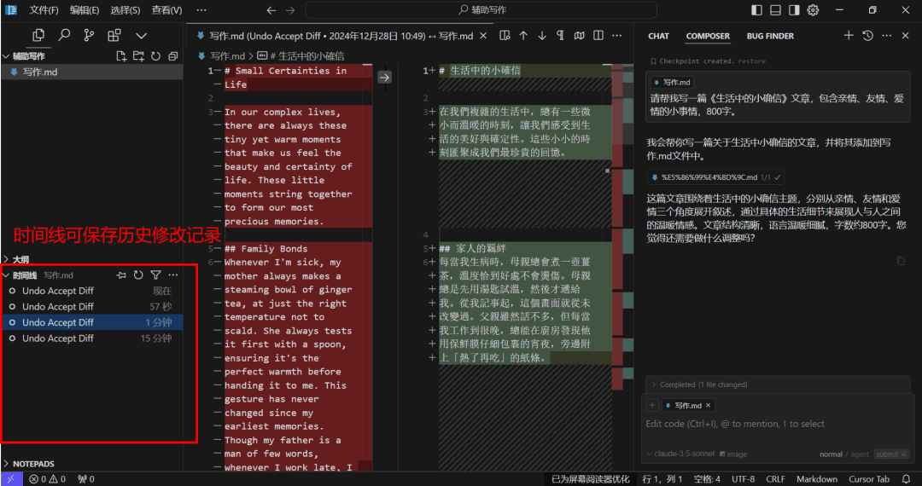Create a new folder in explorer header
Screen dimensions: 922x486
[x=138, y=56]
